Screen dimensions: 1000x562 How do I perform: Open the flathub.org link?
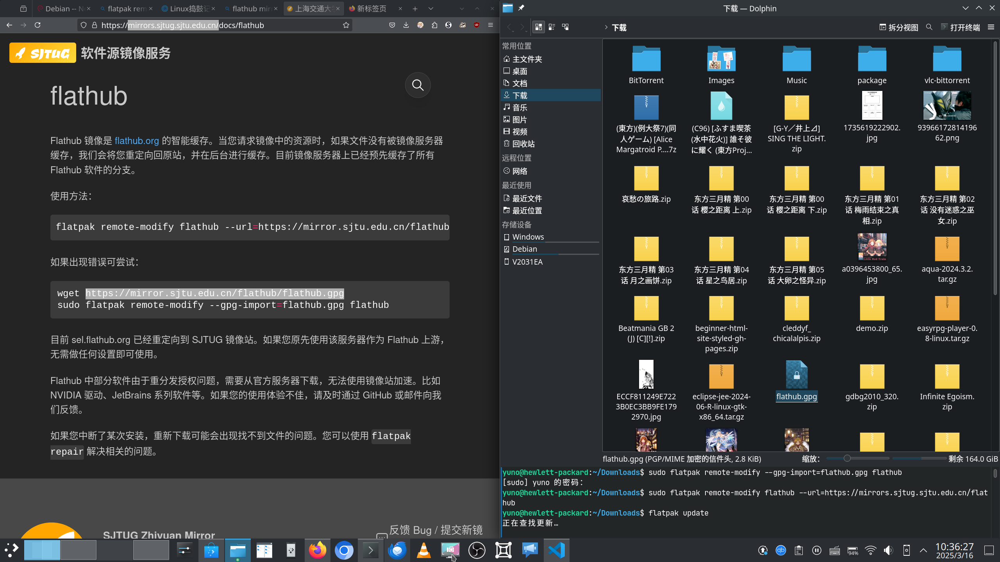coord(137,141)
